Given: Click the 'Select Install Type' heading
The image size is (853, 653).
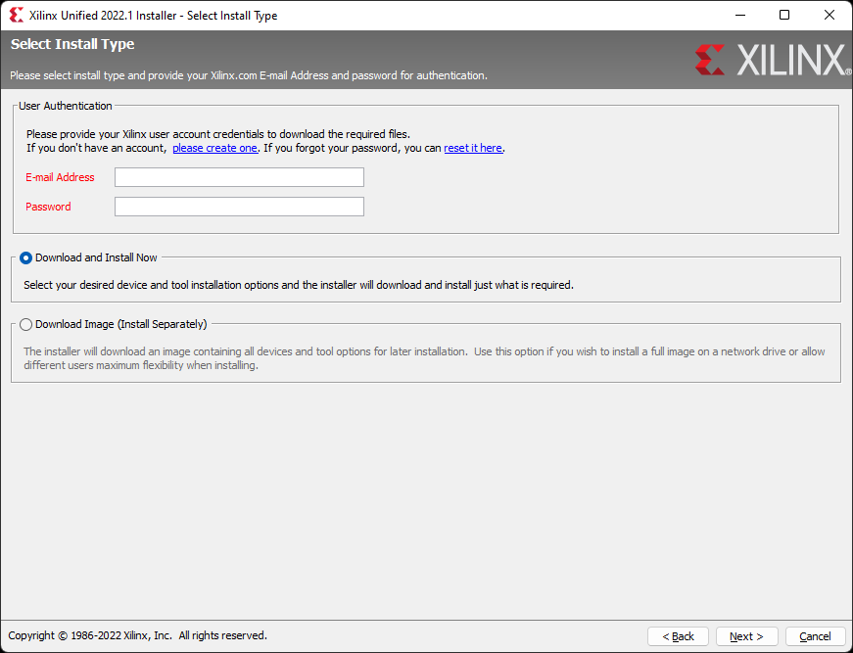Looking at the screenshot, I should (x=72, y=44).
